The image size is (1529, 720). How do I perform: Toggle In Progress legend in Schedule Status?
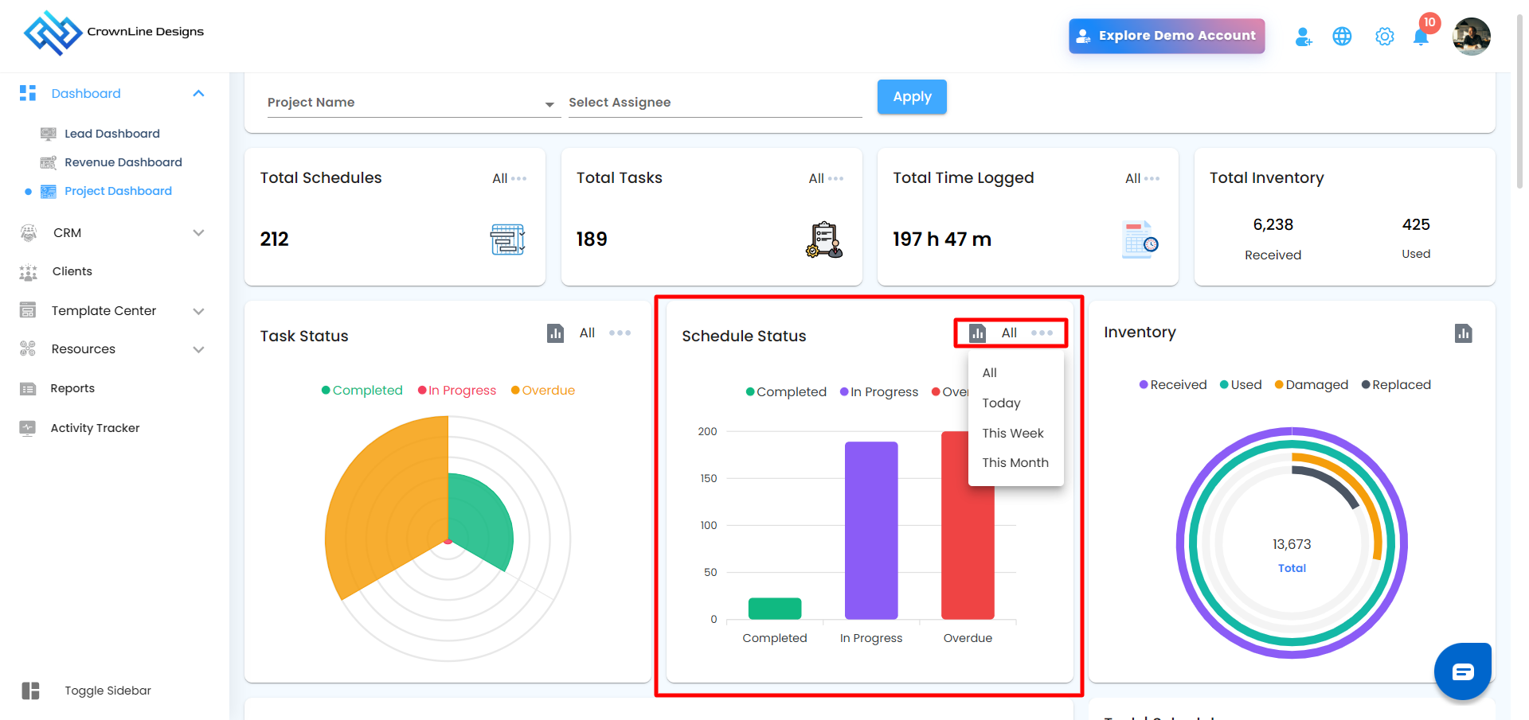(x=879, y=392)
